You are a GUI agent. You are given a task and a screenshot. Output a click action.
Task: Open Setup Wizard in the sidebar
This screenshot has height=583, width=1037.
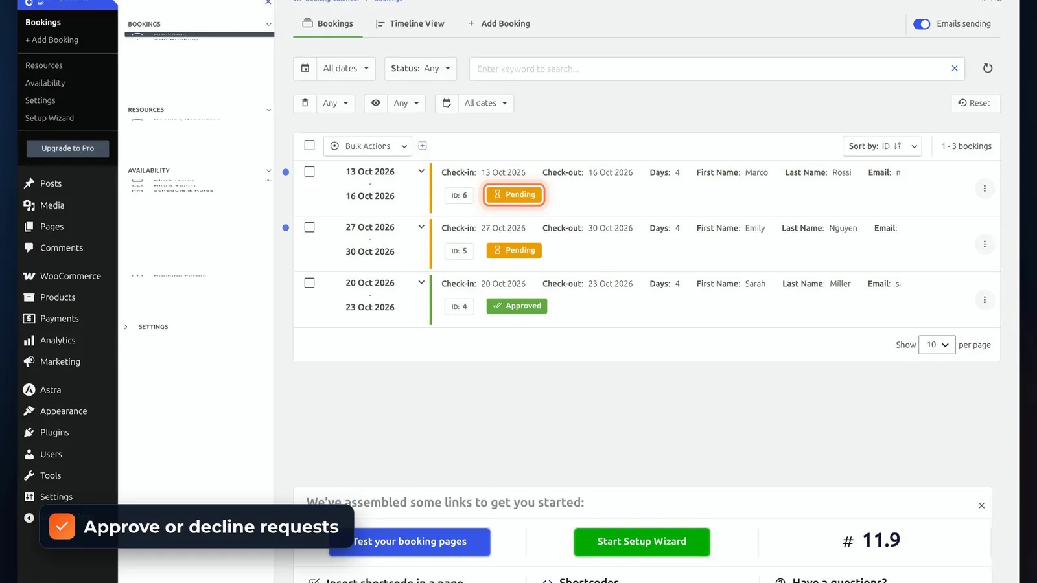[49, 118]
